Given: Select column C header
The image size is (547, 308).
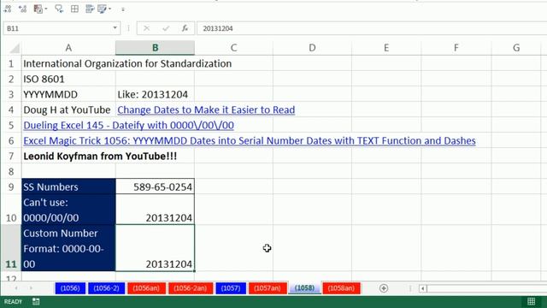Looking at the screenshot, I should (233, 48).
